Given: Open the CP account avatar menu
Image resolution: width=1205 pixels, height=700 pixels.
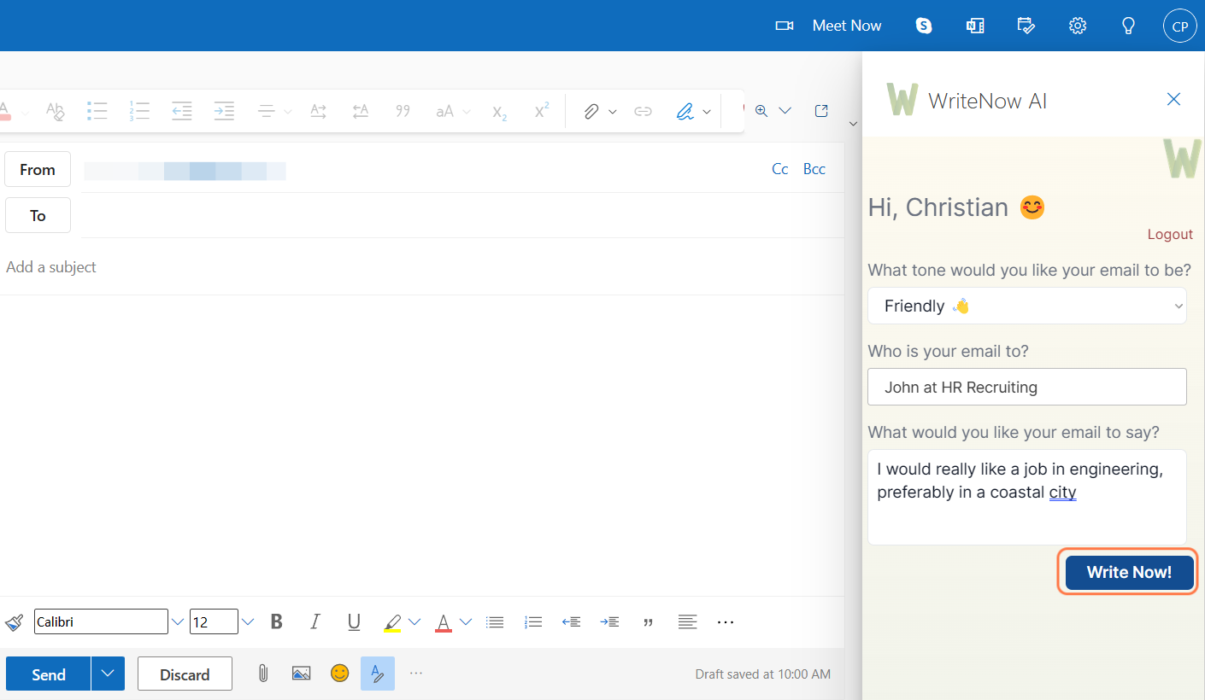Looking at the screenshot, I should [x=1180, y=26].
